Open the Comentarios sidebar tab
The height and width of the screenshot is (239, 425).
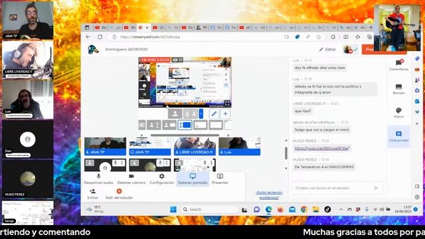[x=398, y=65]
